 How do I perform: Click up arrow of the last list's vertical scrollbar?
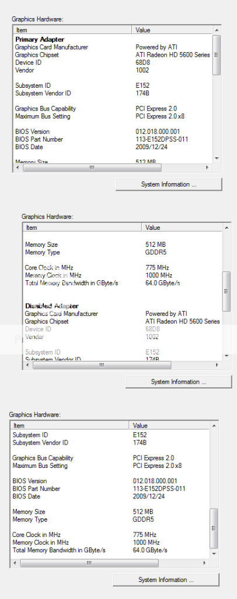214,425
